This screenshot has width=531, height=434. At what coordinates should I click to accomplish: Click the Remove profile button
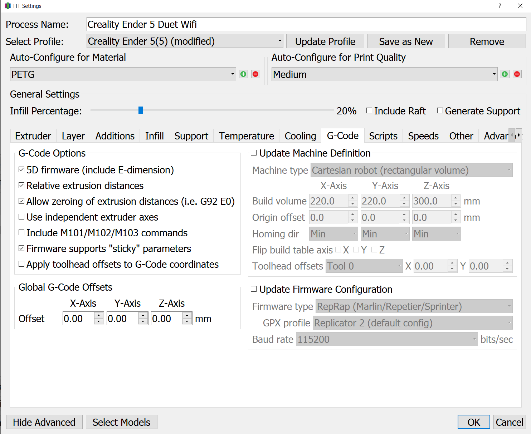pyautogui.click(x=487, y=41)
